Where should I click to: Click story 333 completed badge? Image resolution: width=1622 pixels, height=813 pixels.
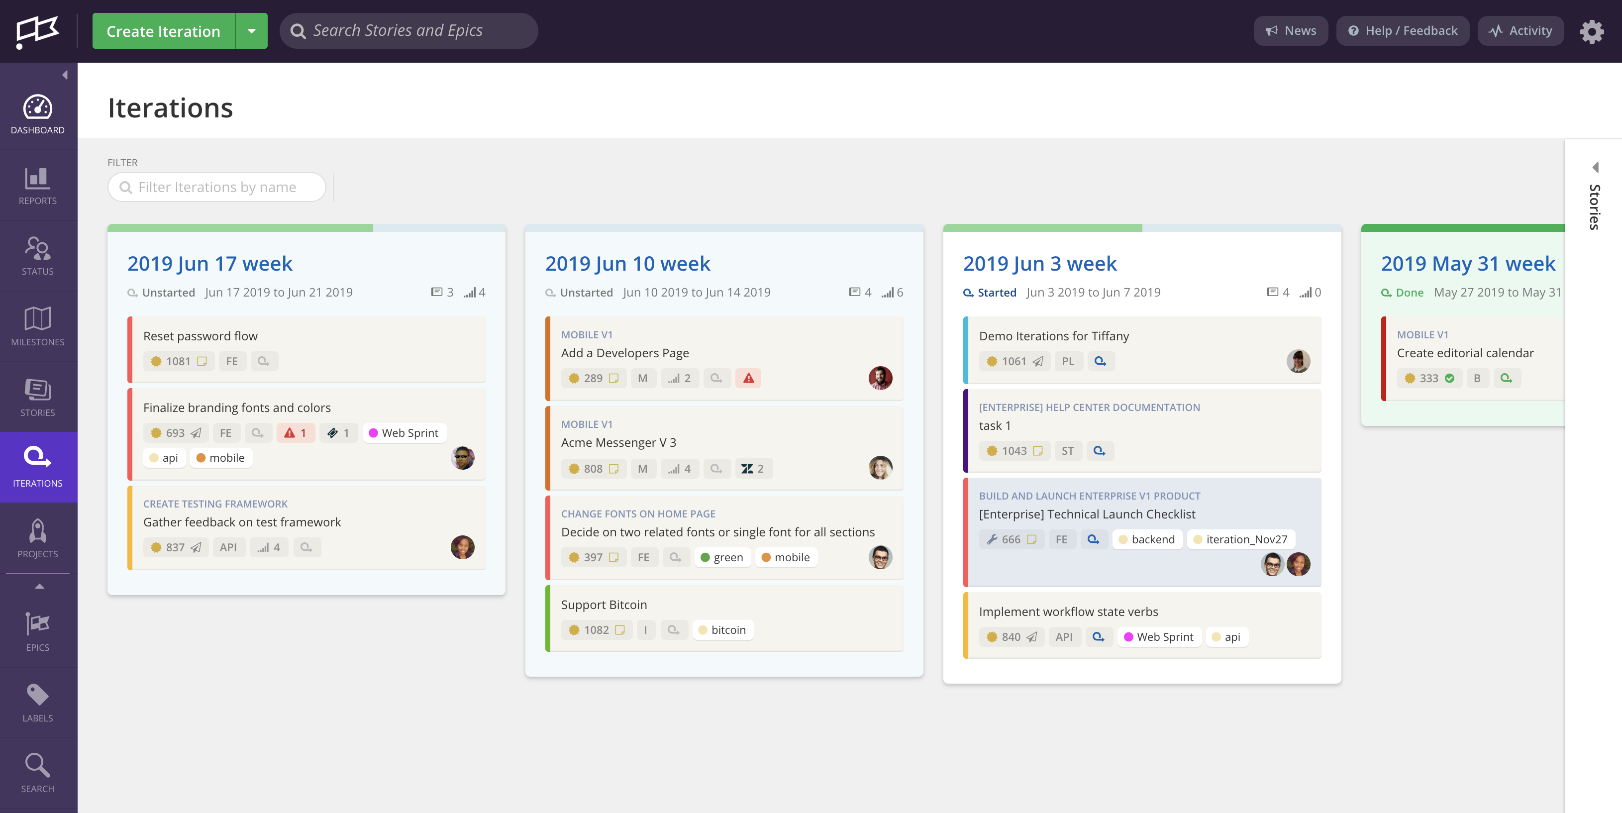(x=1430, y=379)
